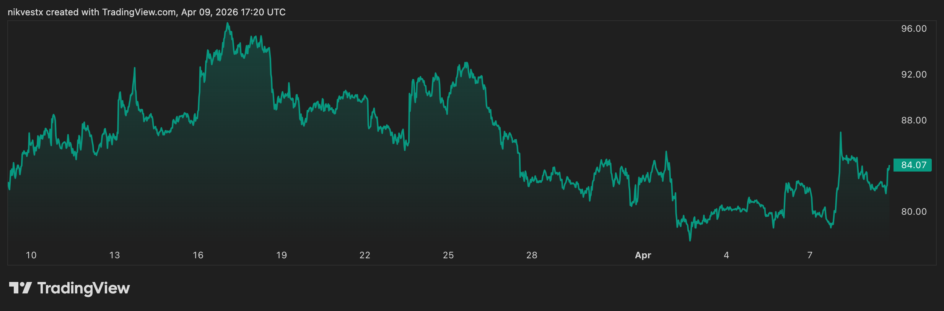The image size is (944, 311).
Task: Click the date label 13 on time axis
Action: point(114,255)
